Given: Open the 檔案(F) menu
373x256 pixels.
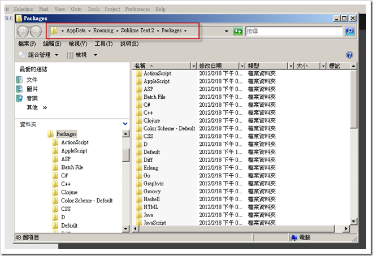Looking at the screenshot, I should 27,44.
